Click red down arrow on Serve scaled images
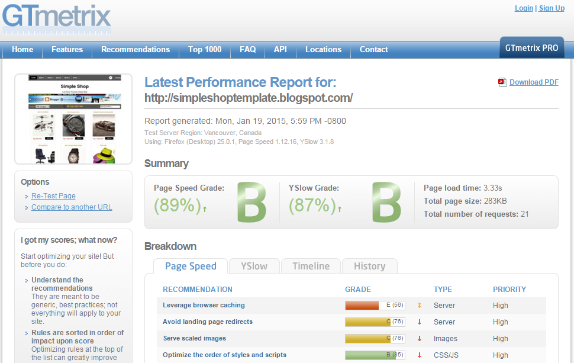574x363 pixels. 420,339
